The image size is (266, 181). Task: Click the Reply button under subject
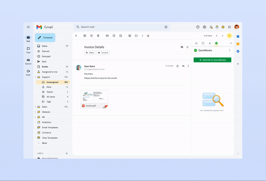pos(90,53)
